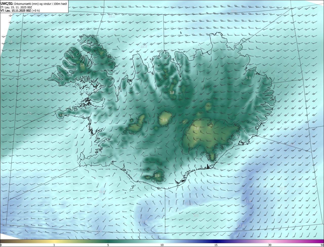The width and height of the screenshot is (324, 247).
Task: Click the '1' tick on the colour scale
Action: coord(54,245)
